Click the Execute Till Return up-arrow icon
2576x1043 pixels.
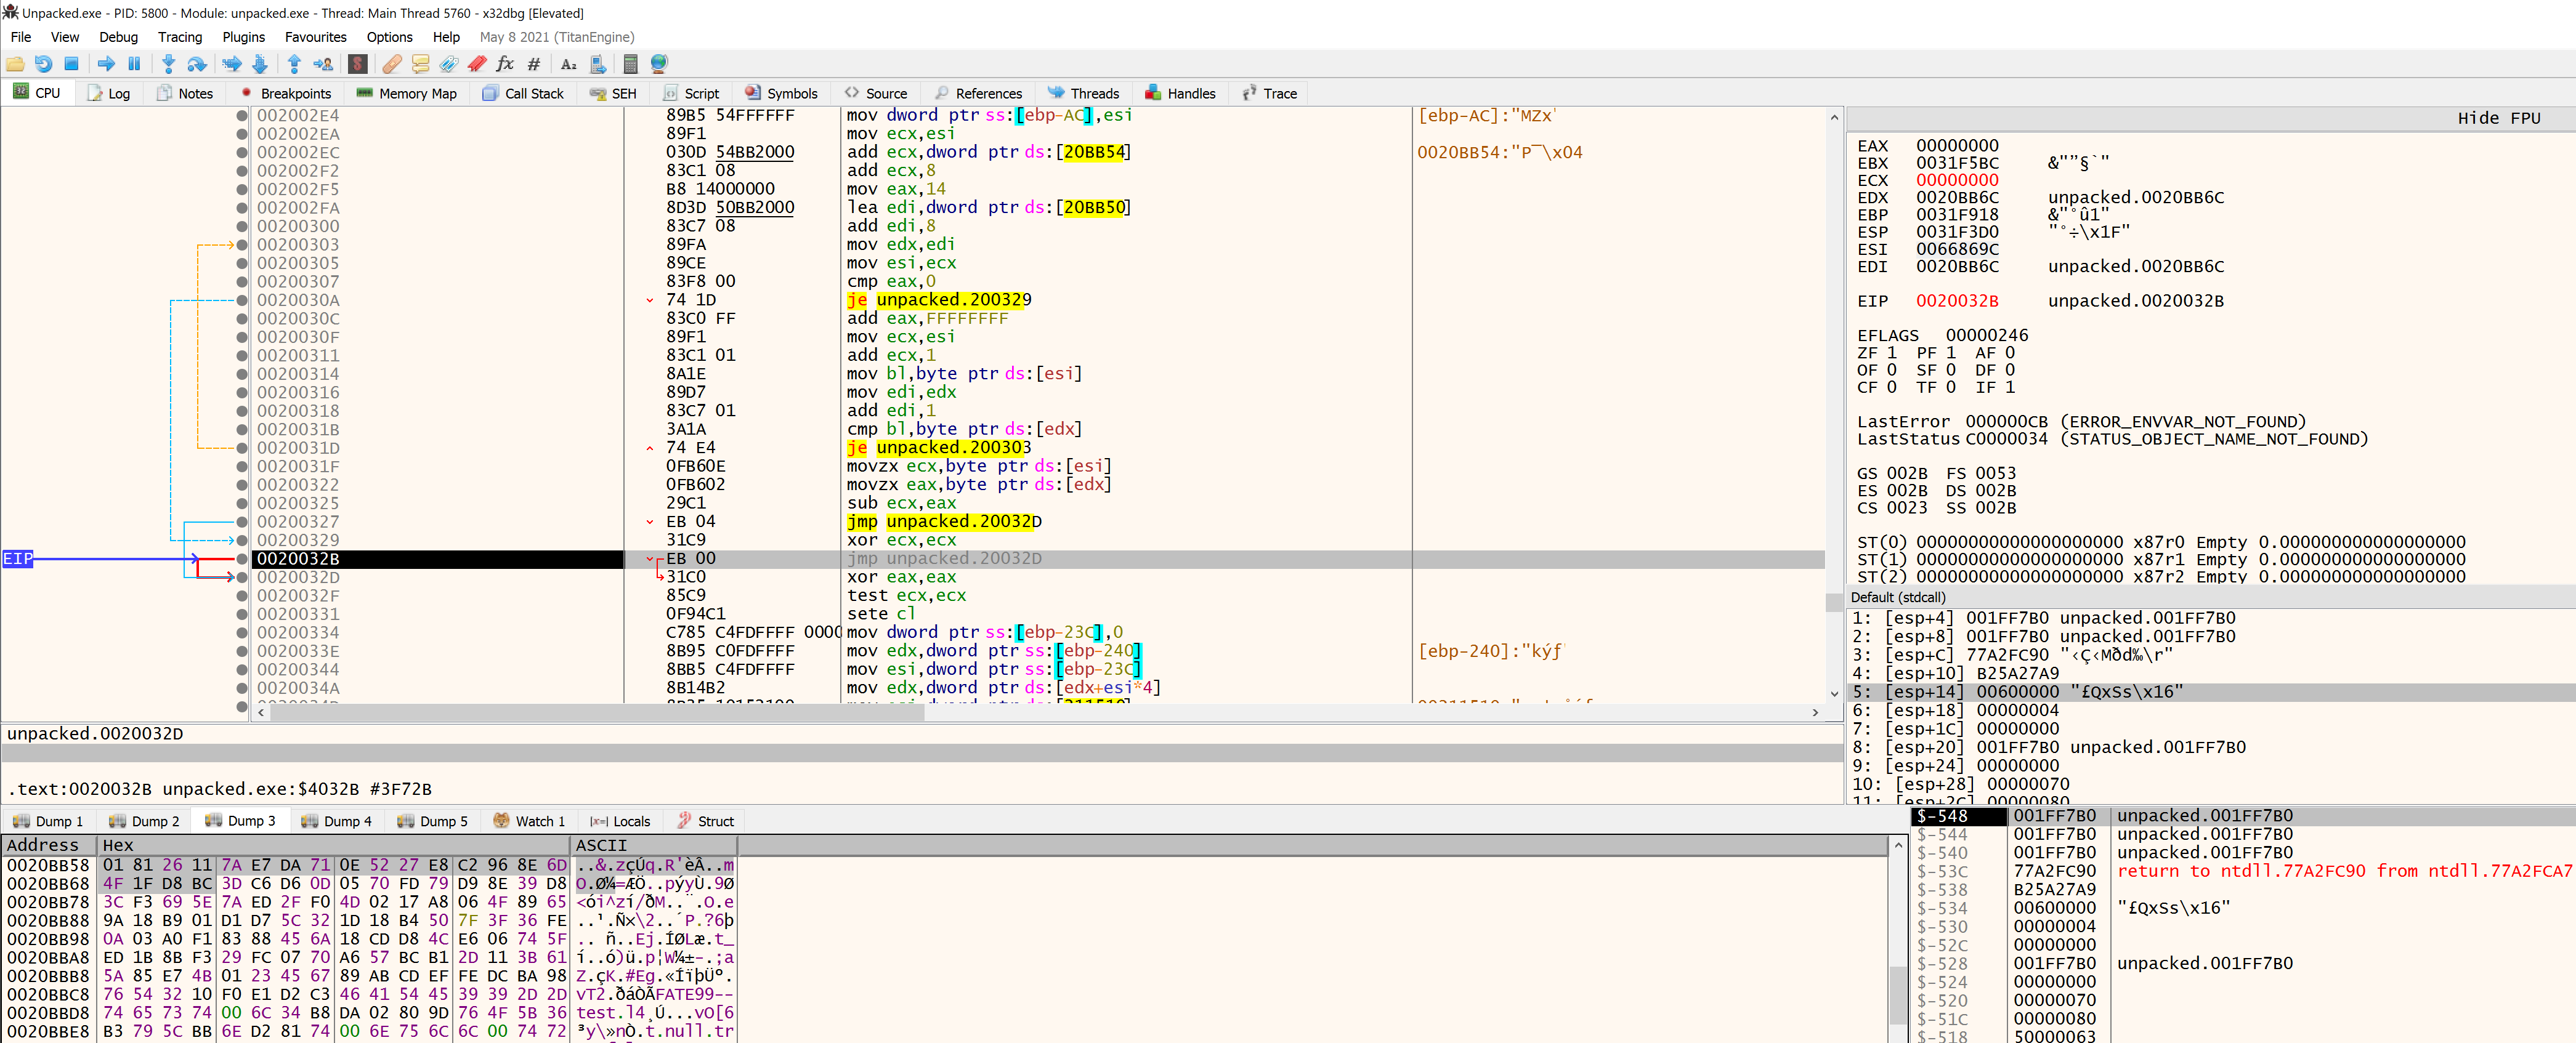[x=294, y=64]
